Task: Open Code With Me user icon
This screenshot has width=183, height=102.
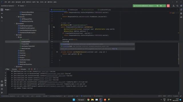Action: pyautogui.click(x=174, y=6)
